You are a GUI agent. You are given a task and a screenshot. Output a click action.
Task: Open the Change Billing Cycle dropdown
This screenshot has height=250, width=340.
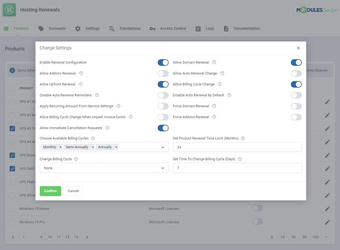point(104,168)
